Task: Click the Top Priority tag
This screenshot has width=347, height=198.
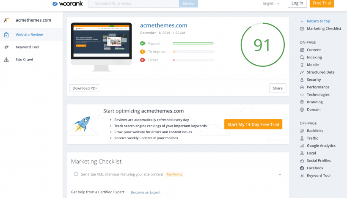Action: click(174, 174)
